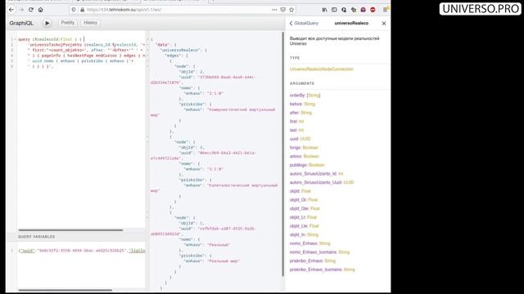Collapse the query at line 1 fold arrow
Image resolution: width=524 pixels, height=294 pixels.
[15, 39]
